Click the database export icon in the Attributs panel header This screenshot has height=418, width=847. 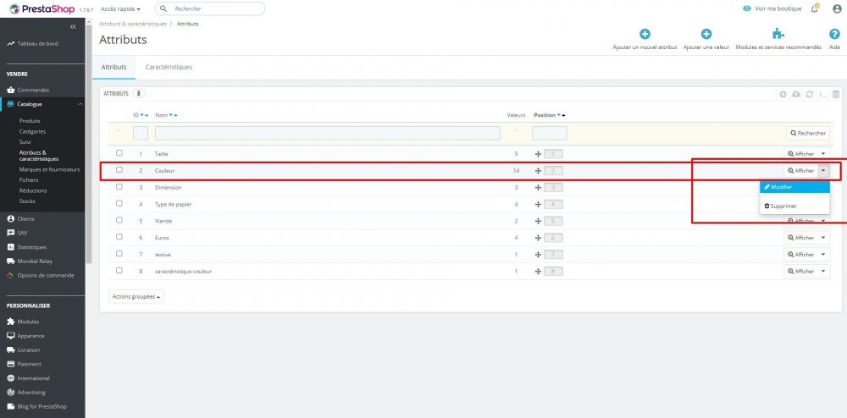tap(836, 94)
